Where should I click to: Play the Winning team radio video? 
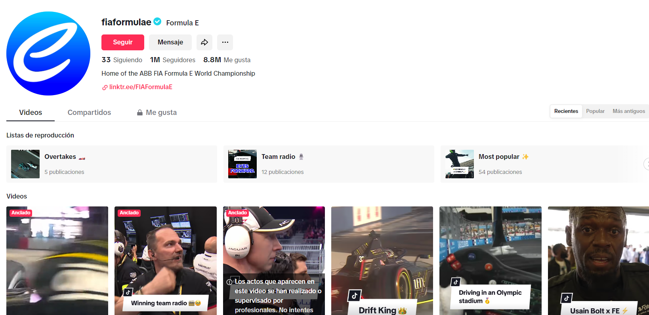point(166,261)
